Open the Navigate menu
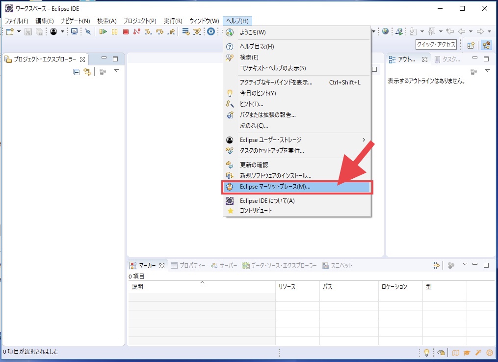Image resolution: width=498 pixels, height=362 pixels. click(x=75, y=21)
